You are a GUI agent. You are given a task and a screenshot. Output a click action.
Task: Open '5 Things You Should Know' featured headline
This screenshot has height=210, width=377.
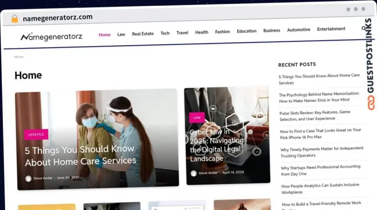(81, 155)
